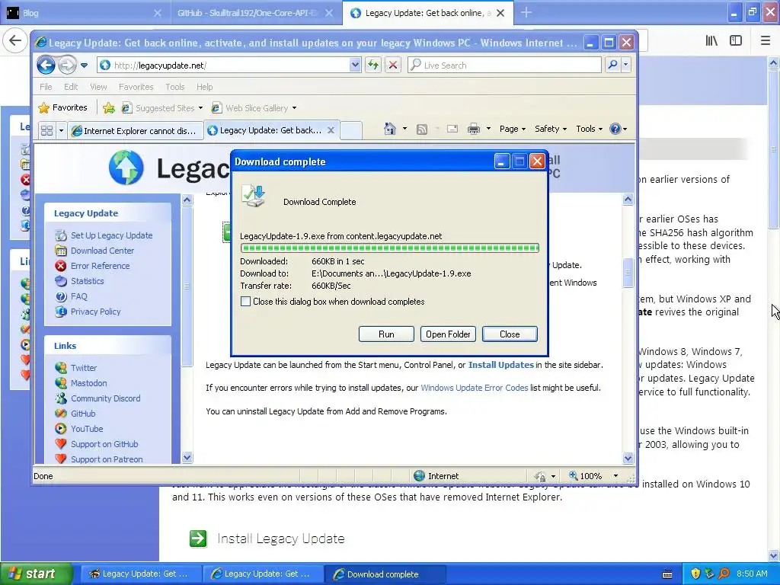
Task: Click the Live Search magnifier button
Action: (613, 65)
